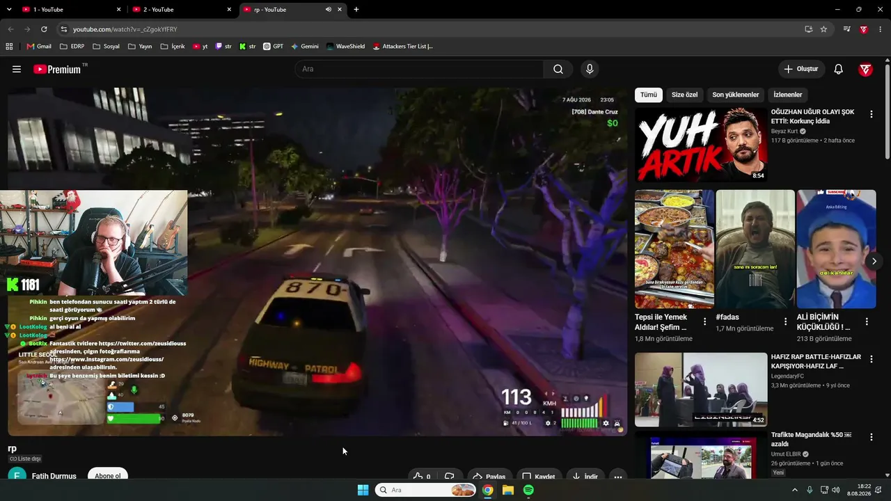This screenshot has height=501, width=891.
Task: Open Gmail bookmark
Action: point(39,47)
